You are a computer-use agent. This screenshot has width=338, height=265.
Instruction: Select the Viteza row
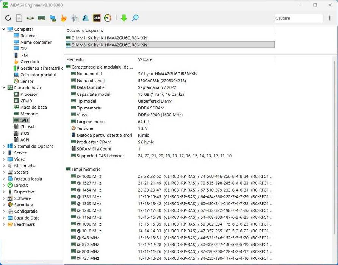(x=169, y=115)
